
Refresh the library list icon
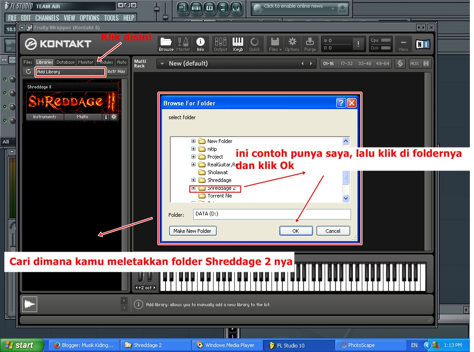click(x=28, y=71)
